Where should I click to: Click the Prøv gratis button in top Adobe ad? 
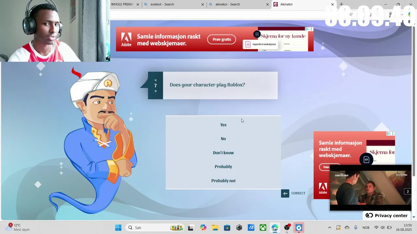tap(222, 39)
